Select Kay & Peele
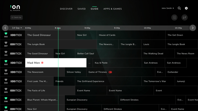The width and height of the screenshot is (198, 111). coord(117,63)
